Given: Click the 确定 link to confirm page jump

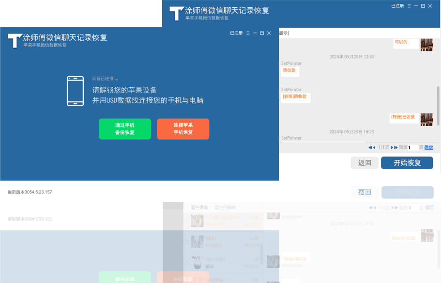Looking at the screenshot, I should (428, 147).
